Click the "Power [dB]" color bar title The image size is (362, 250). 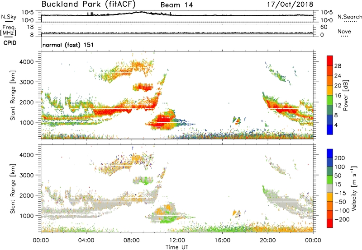coord(346,95)
